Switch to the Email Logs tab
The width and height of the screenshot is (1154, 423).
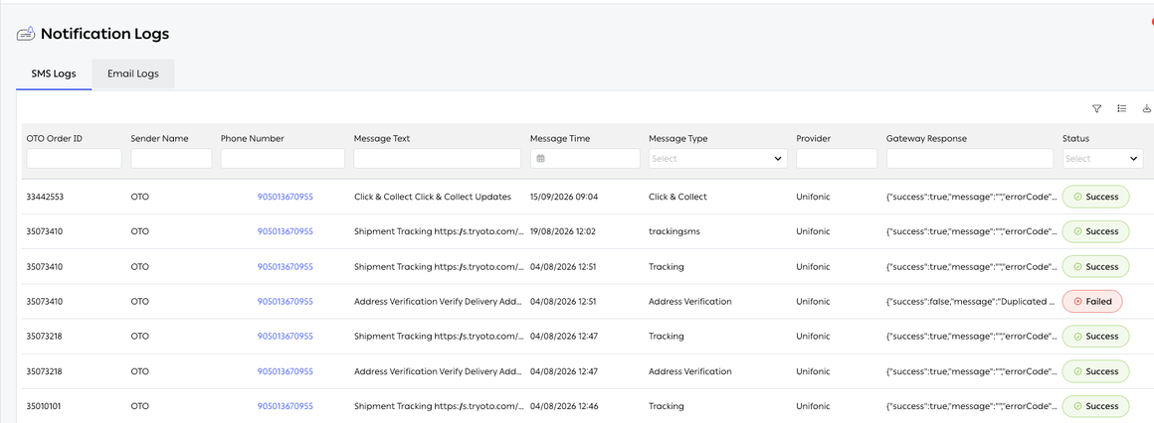[133, 73]
